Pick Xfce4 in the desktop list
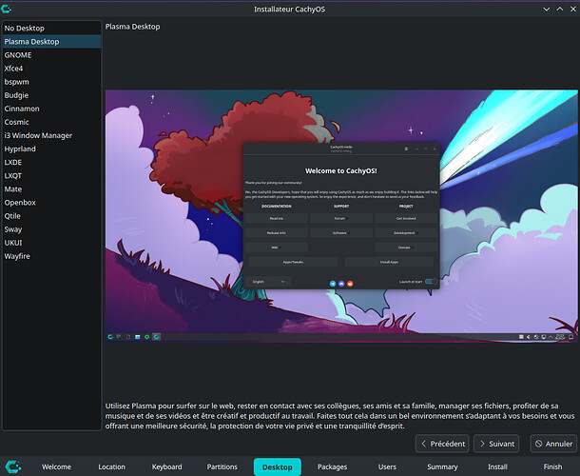Screen dimensions: 580x476 click(17, 69)
